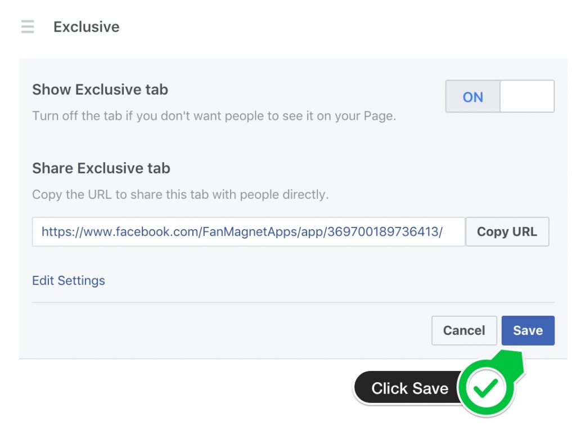Click the "Share Exclusive tab" heading
Viewport: 576px width, 439px height.
pyautogui.click(x=101, y=168)
